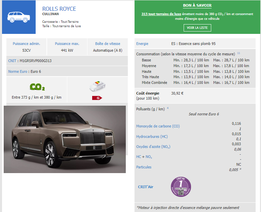
Task: Click the M1GRSRVP000G313 code
Action: pyautogui.click(x=36, y=61)
